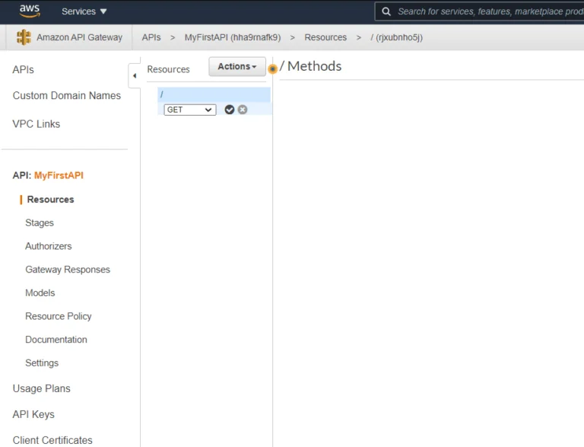Open the Services dropdown menu
The width and height of the screenshot is (584, 447).
pyautogui.click(x=84, y=11)
